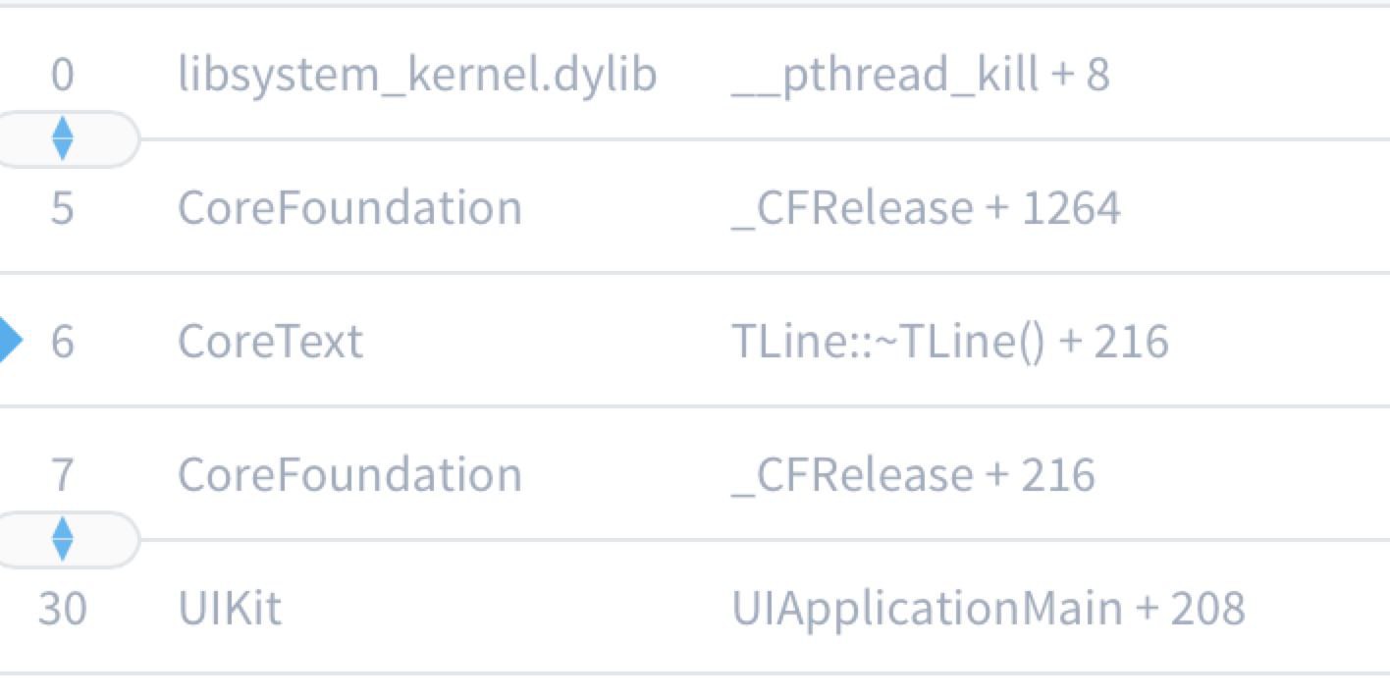Click the libsystem_kernel.dylib library name
The width and height of the screenshot is (1390, 699).
pos(416,76)
